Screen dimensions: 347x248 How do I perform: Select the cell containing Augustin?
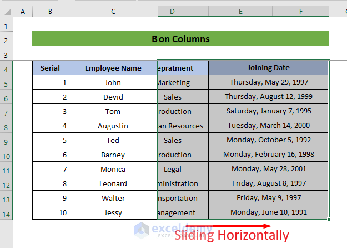click(113, 126)
